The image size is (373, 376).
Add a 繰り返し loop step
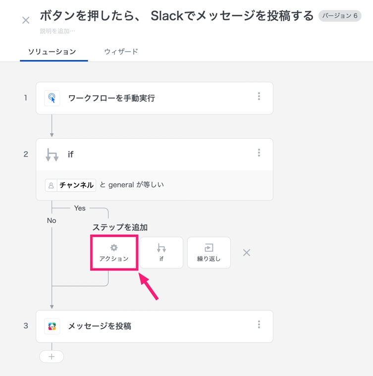(209, 253)
